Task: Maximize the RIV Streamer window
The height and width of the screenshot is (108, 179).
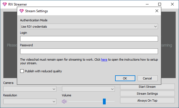Action: click(x=160, y=4)
